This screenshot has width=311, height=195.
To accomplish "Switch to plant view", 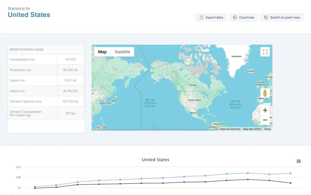I will (281, 17).
